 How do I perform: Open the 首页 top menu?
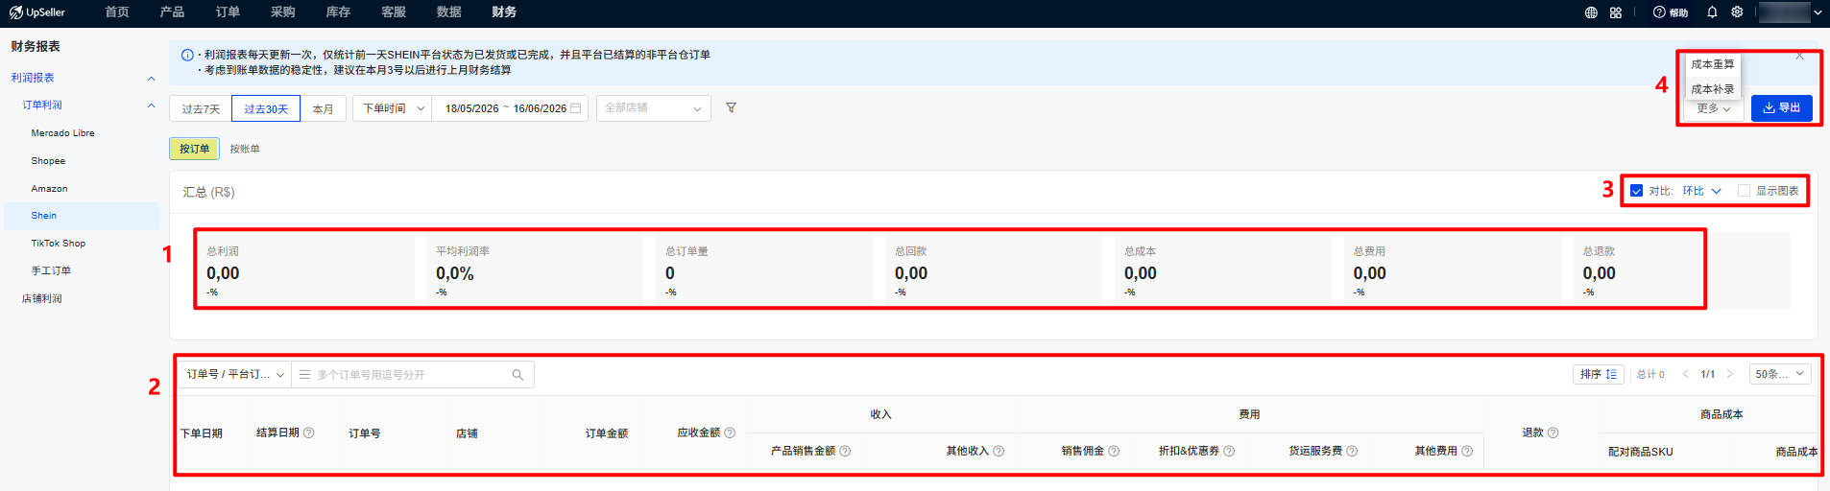point(117,12)
